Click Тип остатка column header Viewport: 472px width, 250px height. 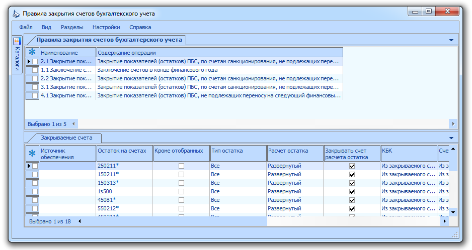[x=239, y=154]
